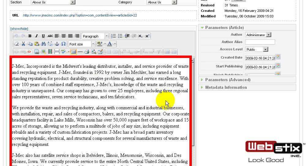Viewport: 306px width, 166px height.
Task: Open text color dropdown arrow
Action: tap(115, 44)
